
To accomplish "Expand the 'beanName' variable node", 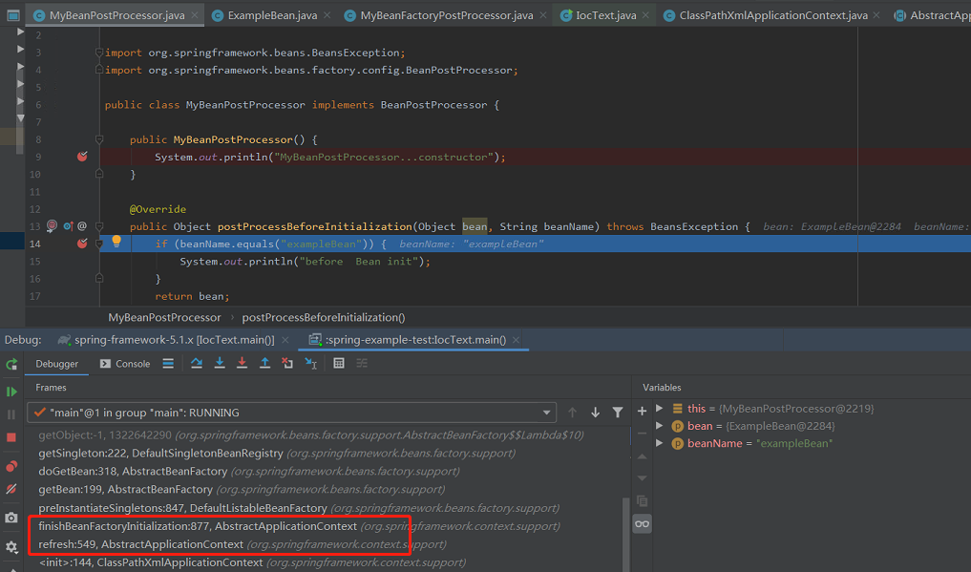I will coord(660,443).
